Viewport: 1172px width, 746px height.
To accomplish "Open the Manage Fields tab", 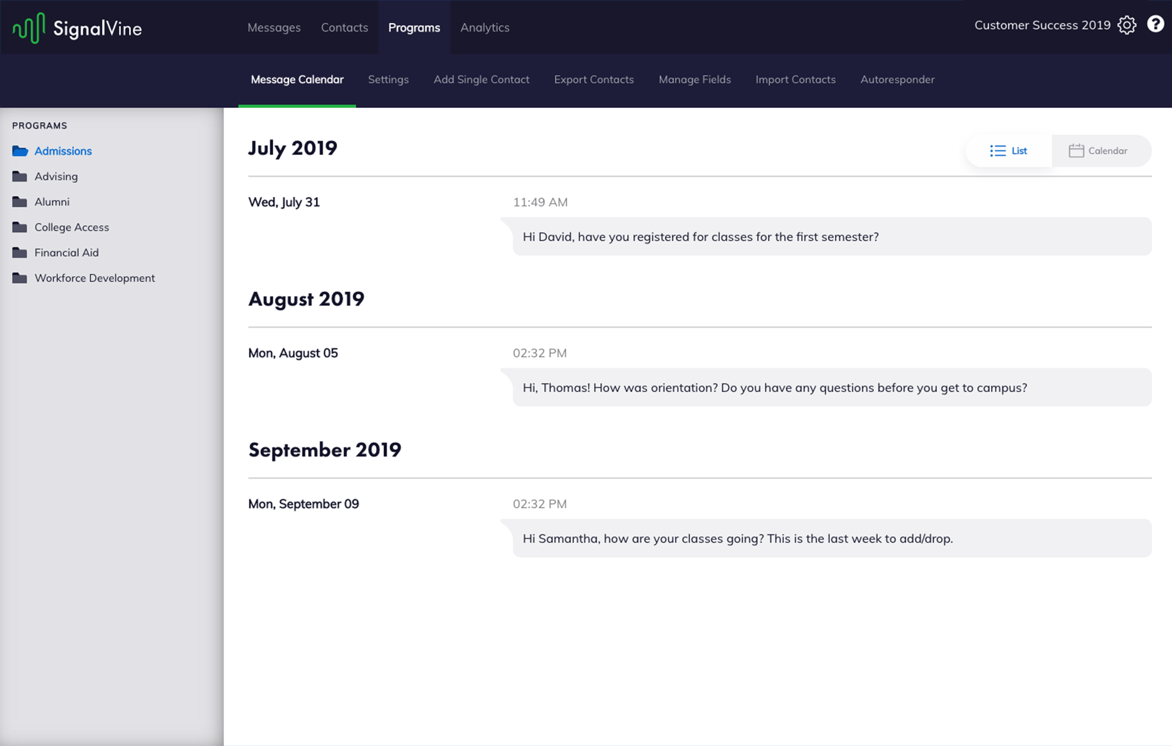I will 694,79.
